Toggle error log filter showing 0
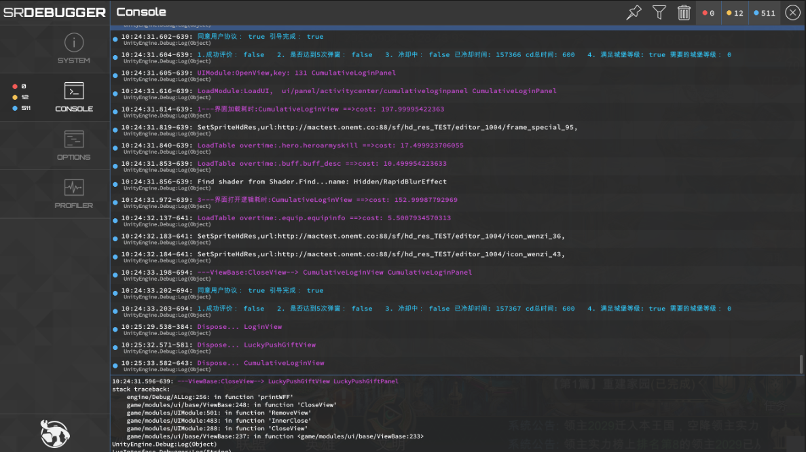The width and height of the screenshot is (806, 452). point(708,13)
